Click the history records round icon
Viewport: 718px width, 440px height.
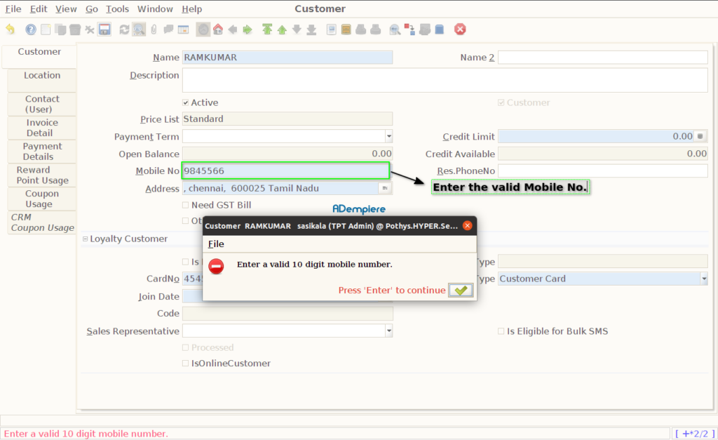click(x=203, y=29)
